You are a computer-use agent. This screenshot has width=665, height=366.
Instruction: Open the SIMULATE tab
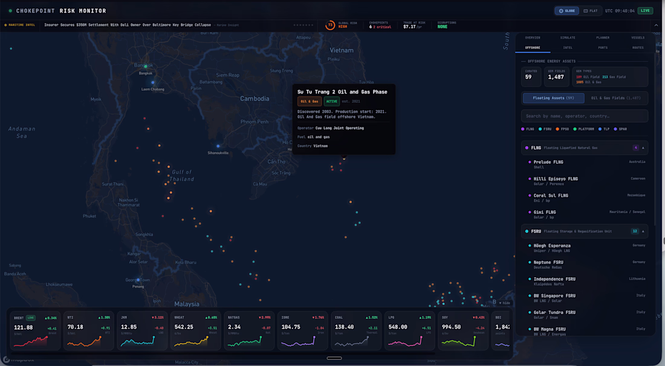pos(568,37)
